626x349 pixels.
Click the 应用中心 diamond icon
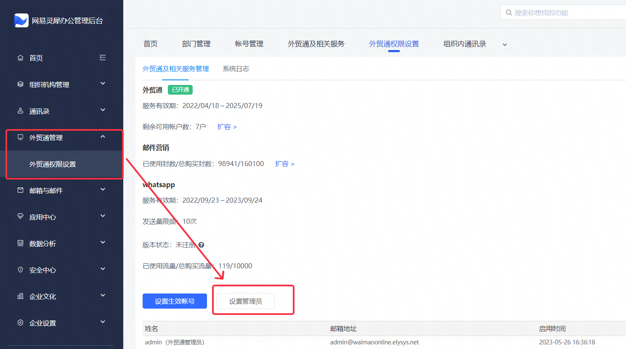coord(20,217)
